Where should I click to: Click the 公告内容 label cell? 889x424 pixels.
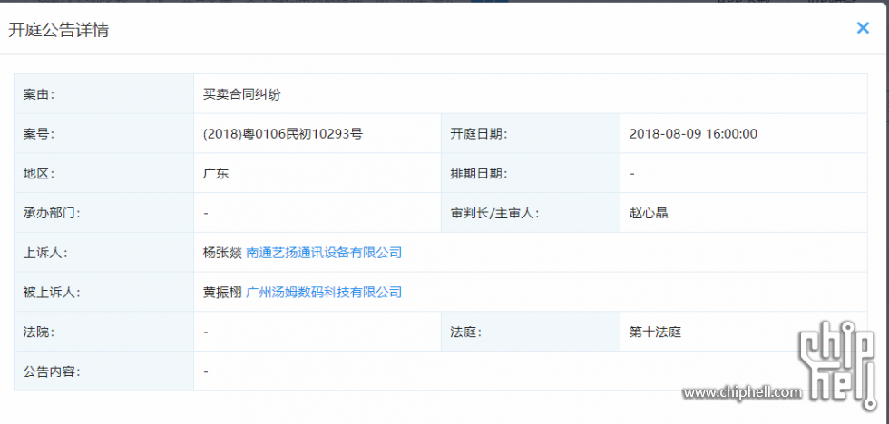[103, 371]
